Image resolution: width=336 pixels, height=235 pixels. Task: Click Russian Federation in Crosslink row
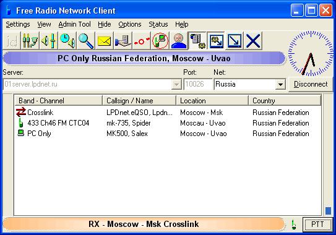pyautogui.click(x=281, y=113)
